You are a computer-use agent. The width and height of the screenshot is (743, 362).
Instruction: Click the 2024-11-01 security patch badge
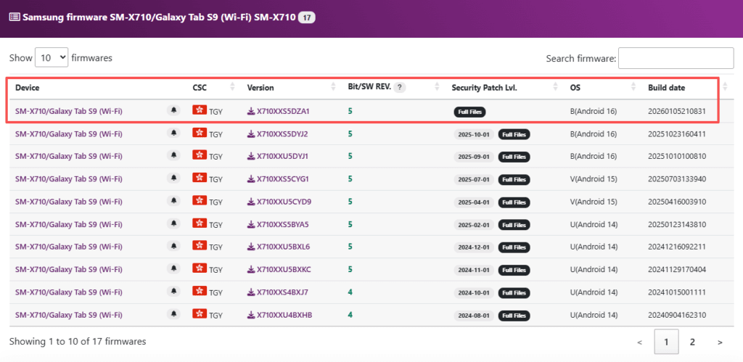475,270
